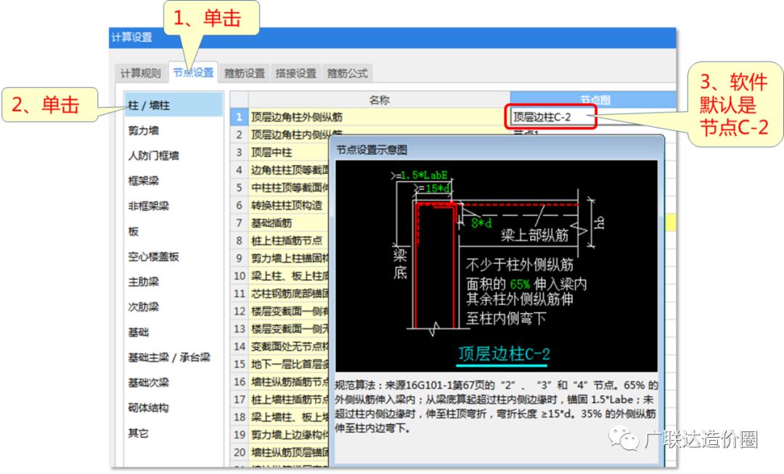Open the 箍筋设置 tab
This screenshot has width=784, height=474.
pyautogui.click(x=245, y=73)
